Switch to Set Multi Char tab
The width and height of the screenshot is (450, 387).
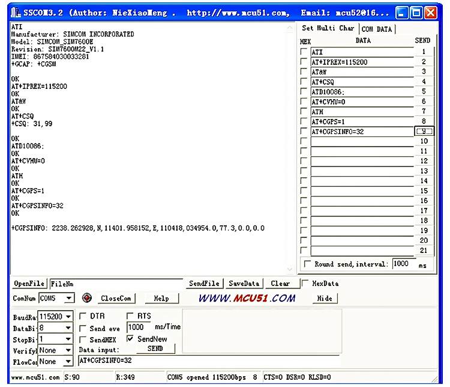tap(328, 28)
